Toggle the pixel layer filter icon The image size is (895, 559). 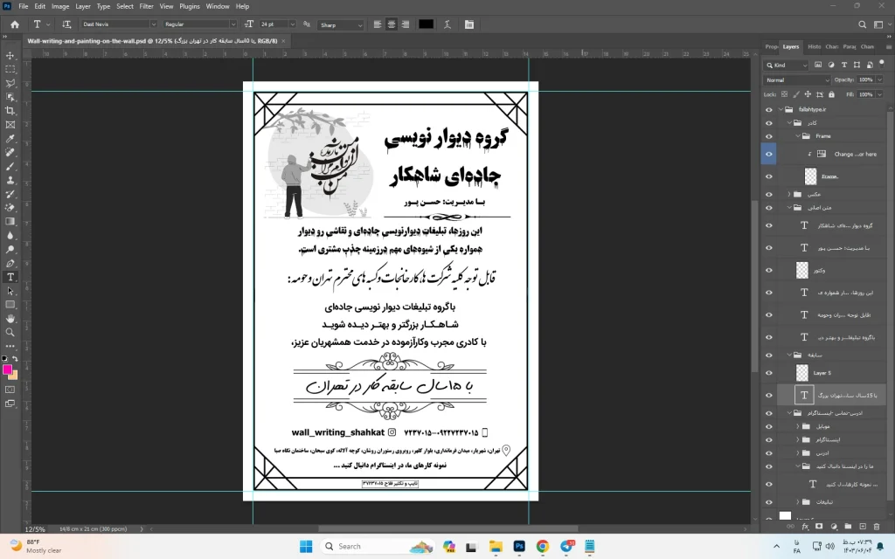pos(818,65)
